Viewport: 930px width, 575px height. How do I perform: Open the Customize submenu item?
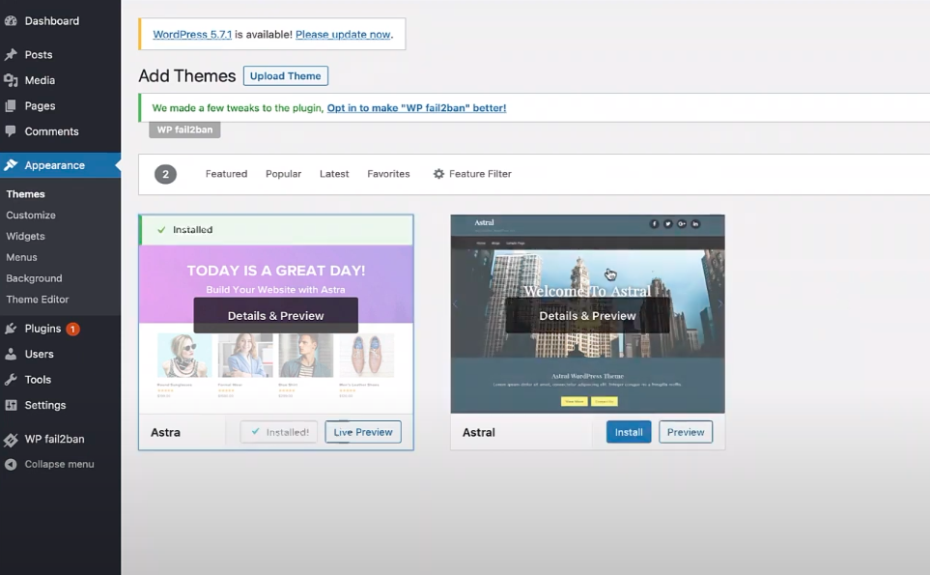tap(31, 215)
